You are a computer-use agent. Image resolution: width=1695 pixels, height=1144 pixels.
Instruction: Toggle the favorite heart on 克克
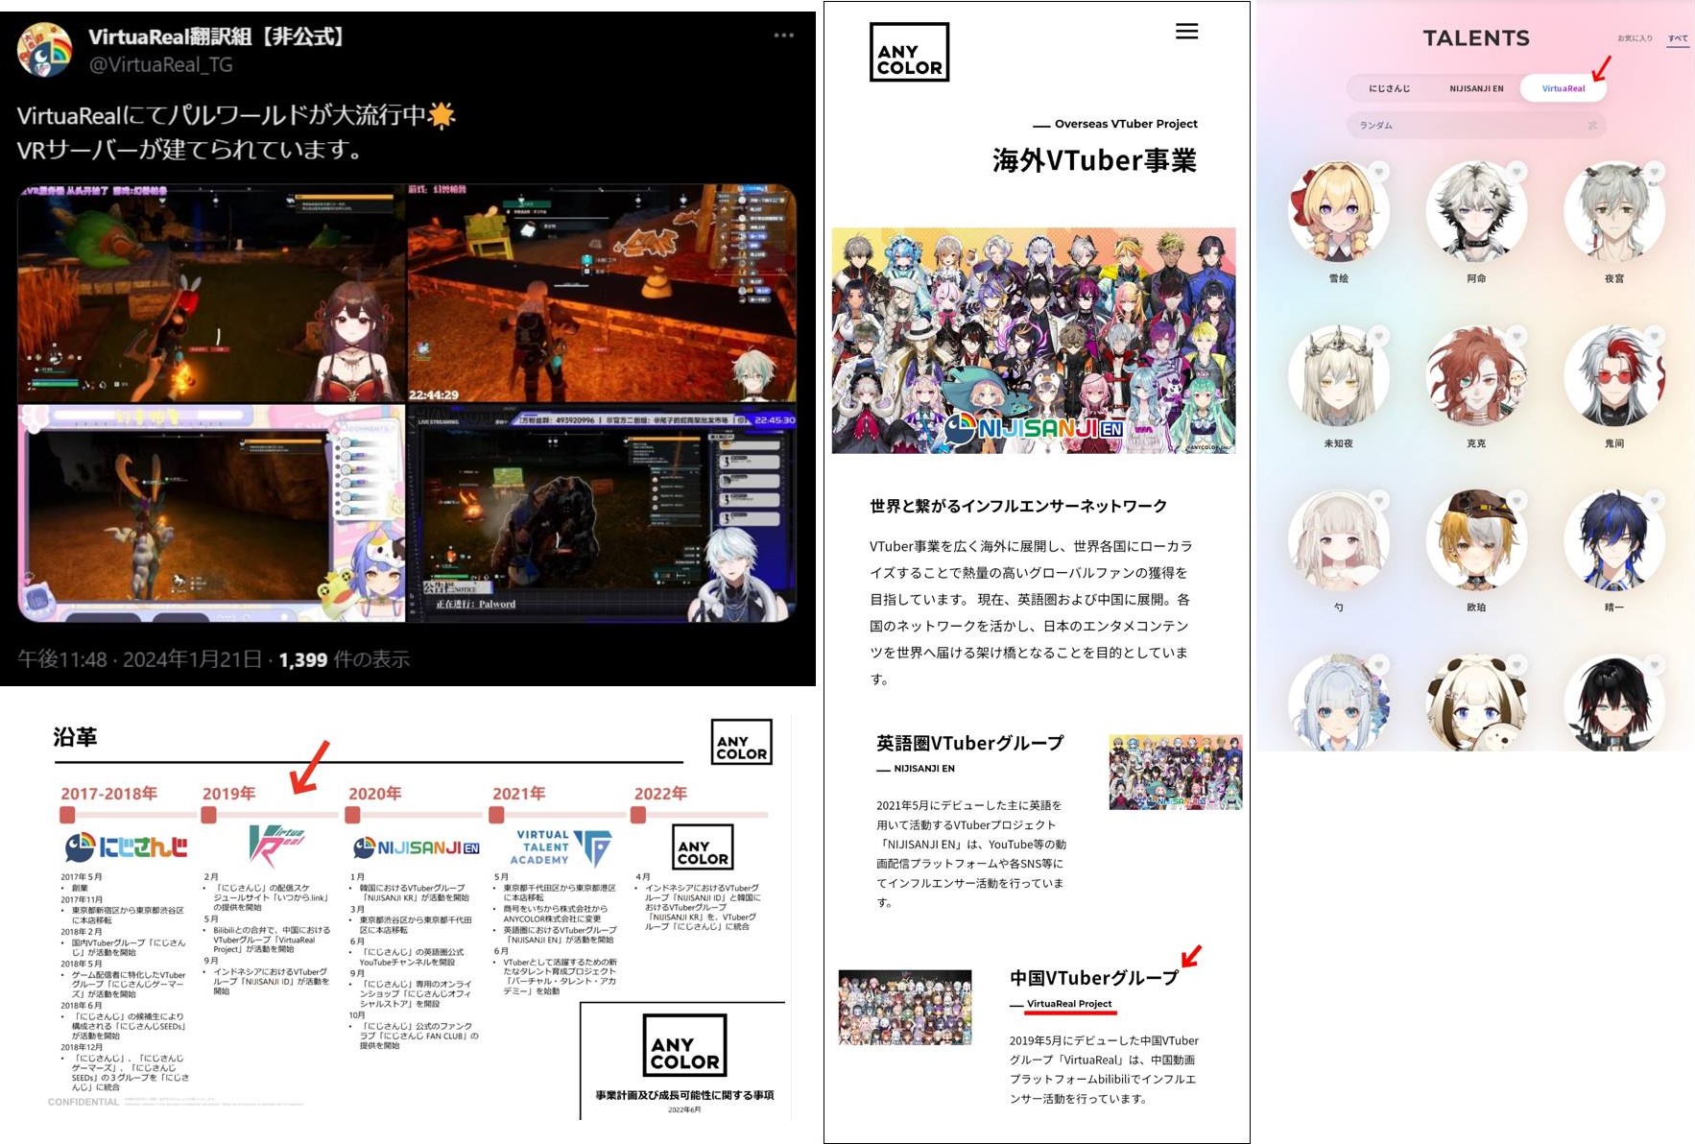(1516, 337)
